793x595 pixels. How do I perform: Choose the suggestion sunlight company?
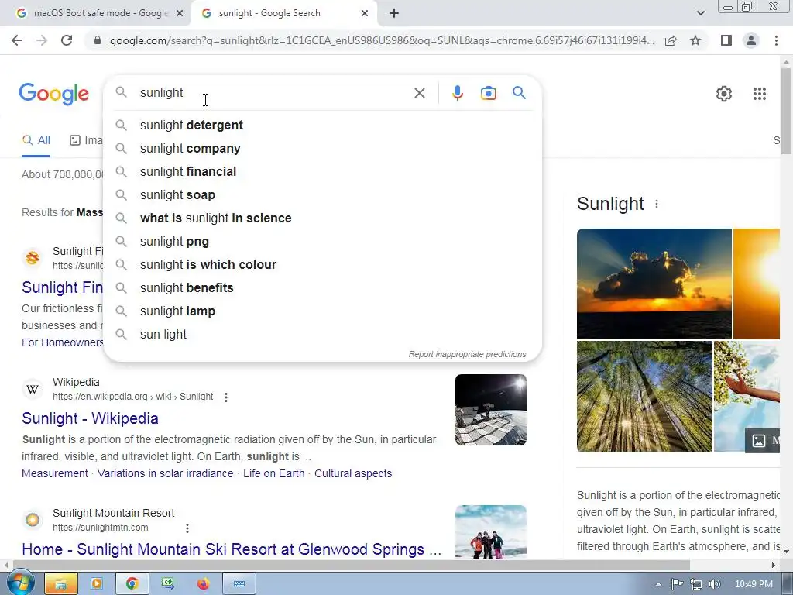[x=322, y=148]
